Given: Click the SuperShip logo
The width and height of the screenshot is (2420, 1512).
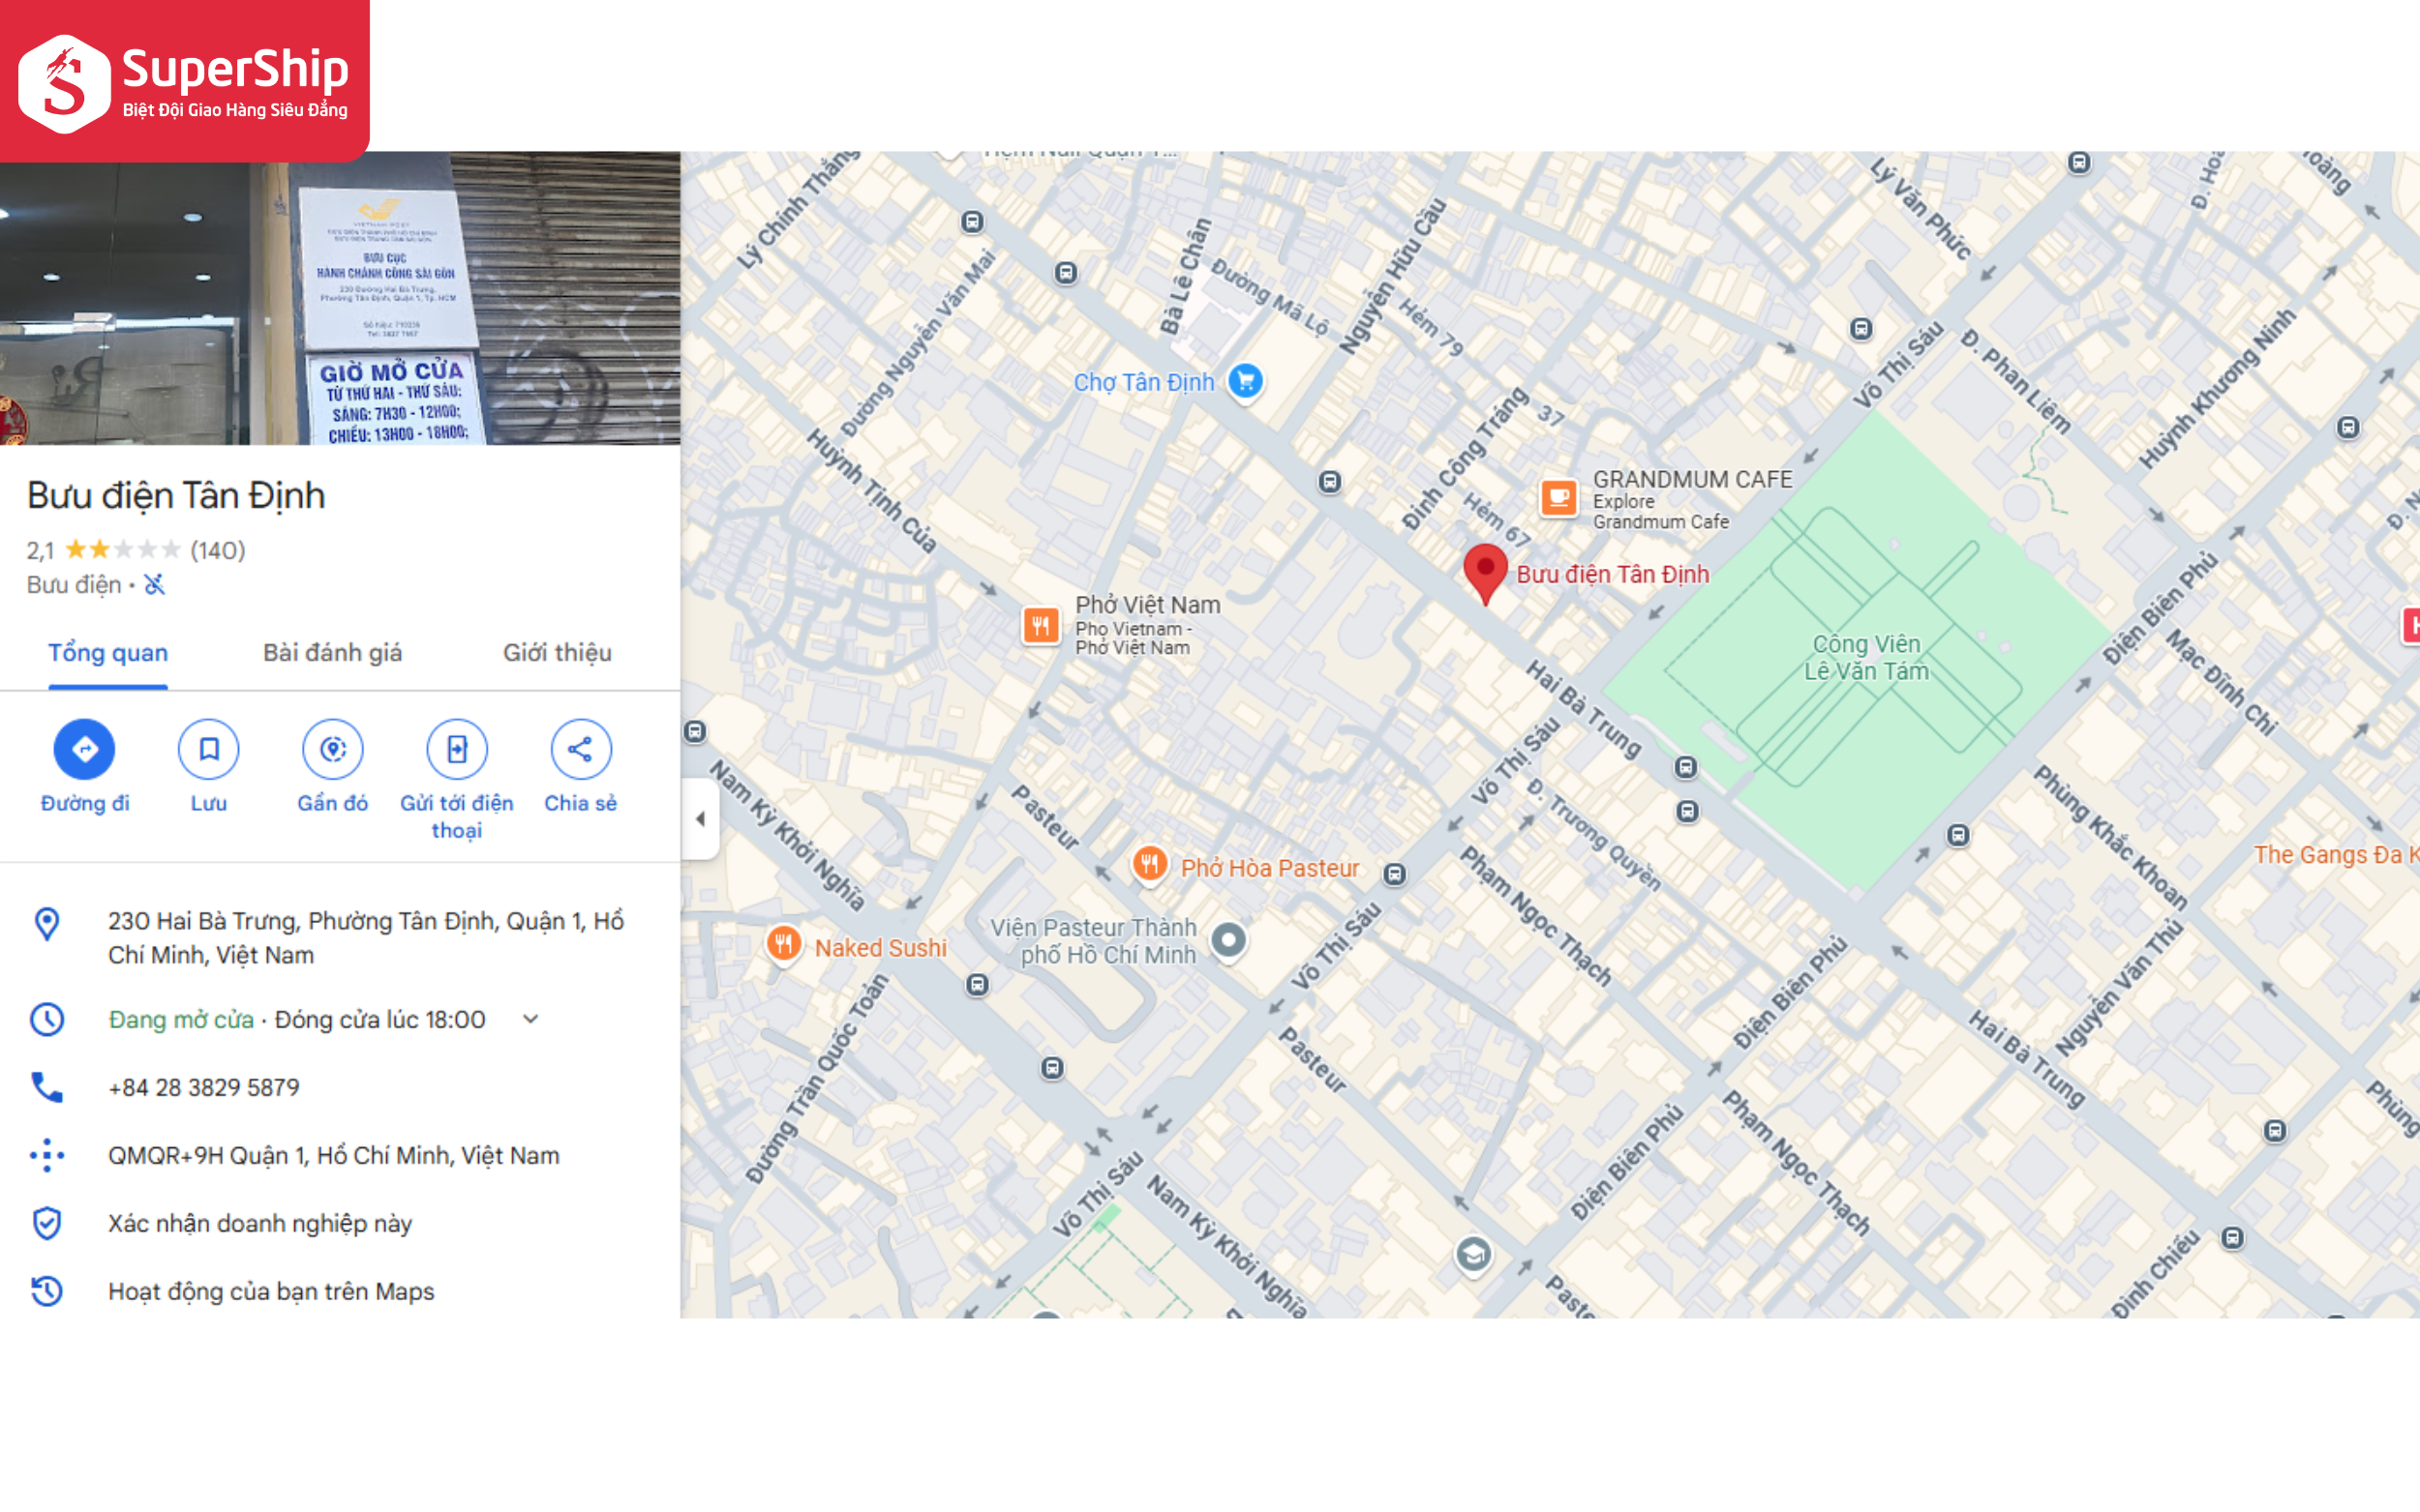Looking at the screenshot, I should pyautogui.click(x=184, y=80).
